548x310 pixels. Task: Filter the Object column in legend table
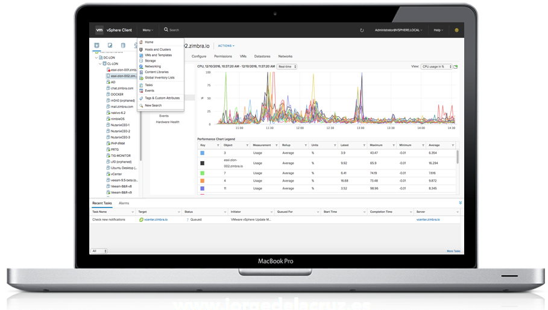coord(247,145)
